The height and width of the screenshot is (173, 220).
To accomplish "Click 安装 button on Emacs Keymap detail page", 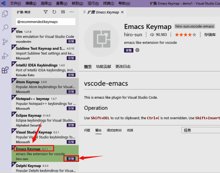I will tap(129, 50).
